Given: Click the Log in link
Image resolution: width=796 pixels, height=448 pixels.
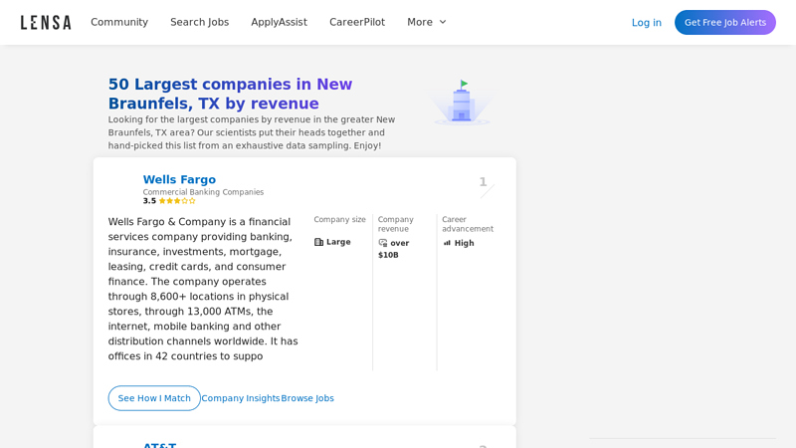Looking at the screenshot, I should pos(646,22).
